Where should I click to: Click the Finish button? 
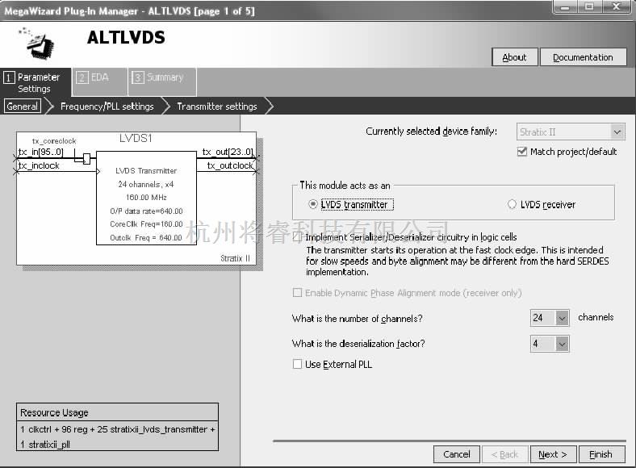coord(600,454)
